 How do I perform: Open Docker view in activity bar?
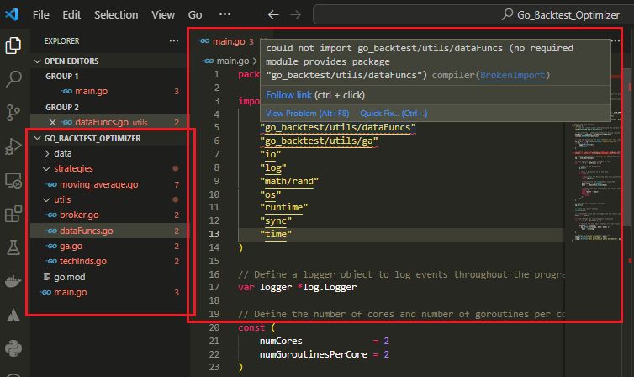[x=13, y=281]
